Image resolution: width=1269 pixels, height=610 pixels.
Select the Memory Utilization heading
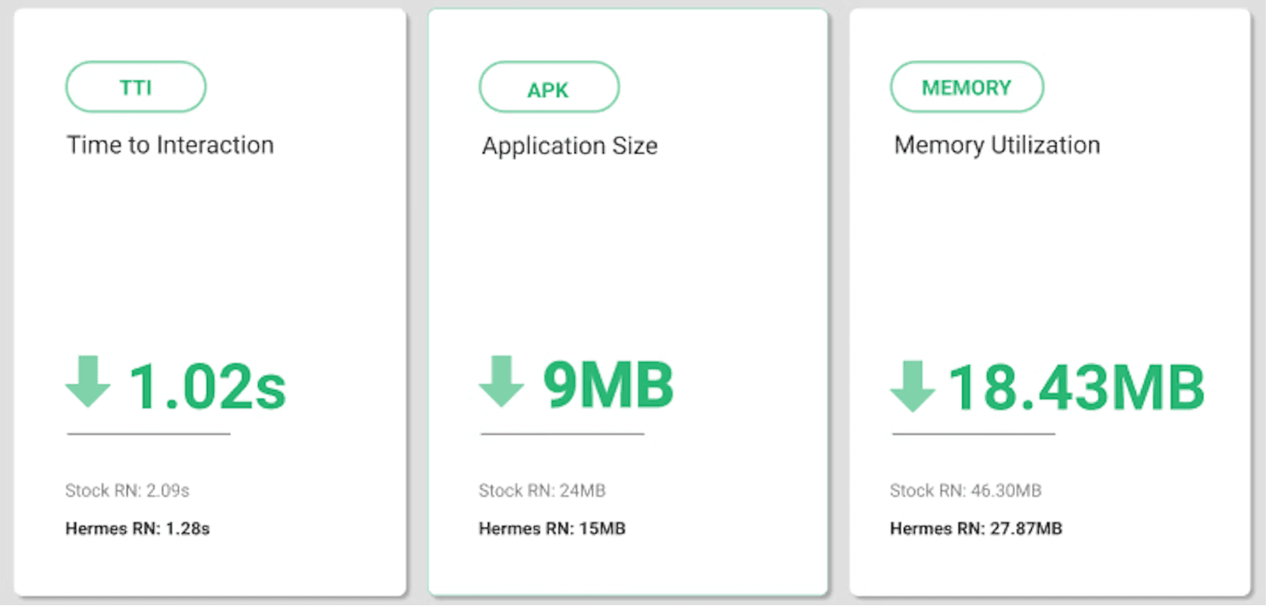[997, 145]
